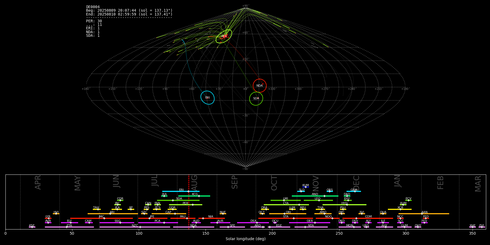Viewport: 490px width, 245px height.
Task: Click the +60 latitude label near PER
Action: pos(245,33)
